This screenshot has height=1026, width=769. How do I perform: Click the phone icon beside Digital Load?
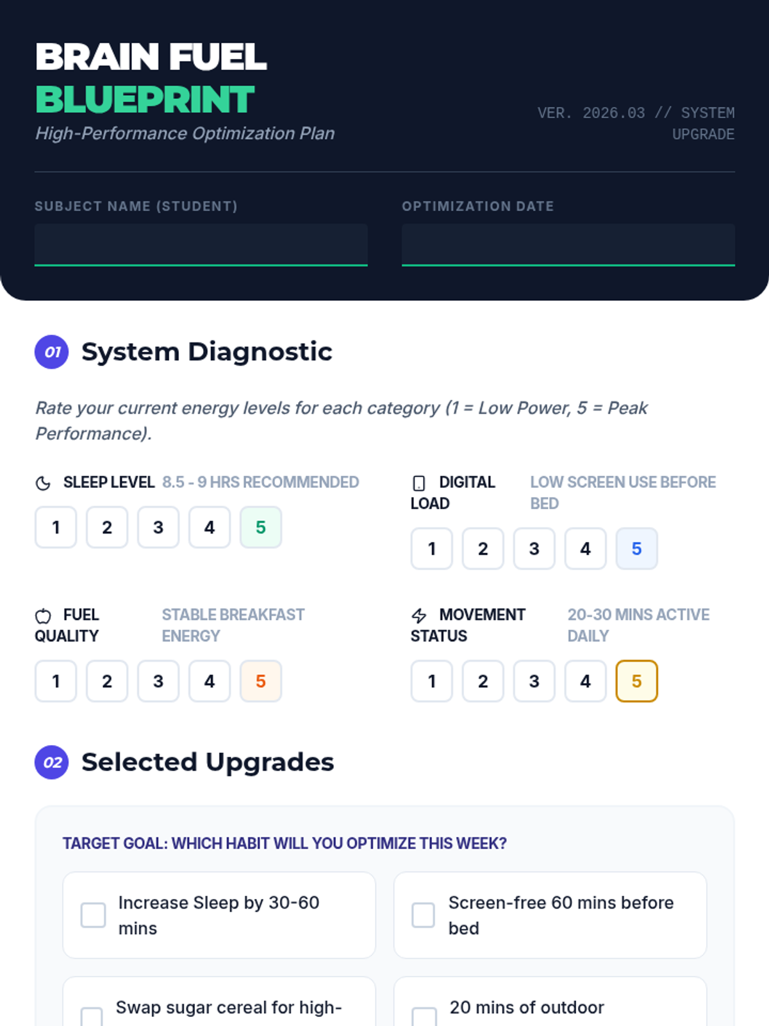[x=419, y=483]
